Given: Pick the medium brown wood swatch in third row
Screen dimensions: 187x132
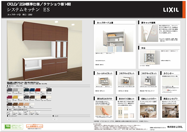Looking at the screenshot, I should (15, 104).
